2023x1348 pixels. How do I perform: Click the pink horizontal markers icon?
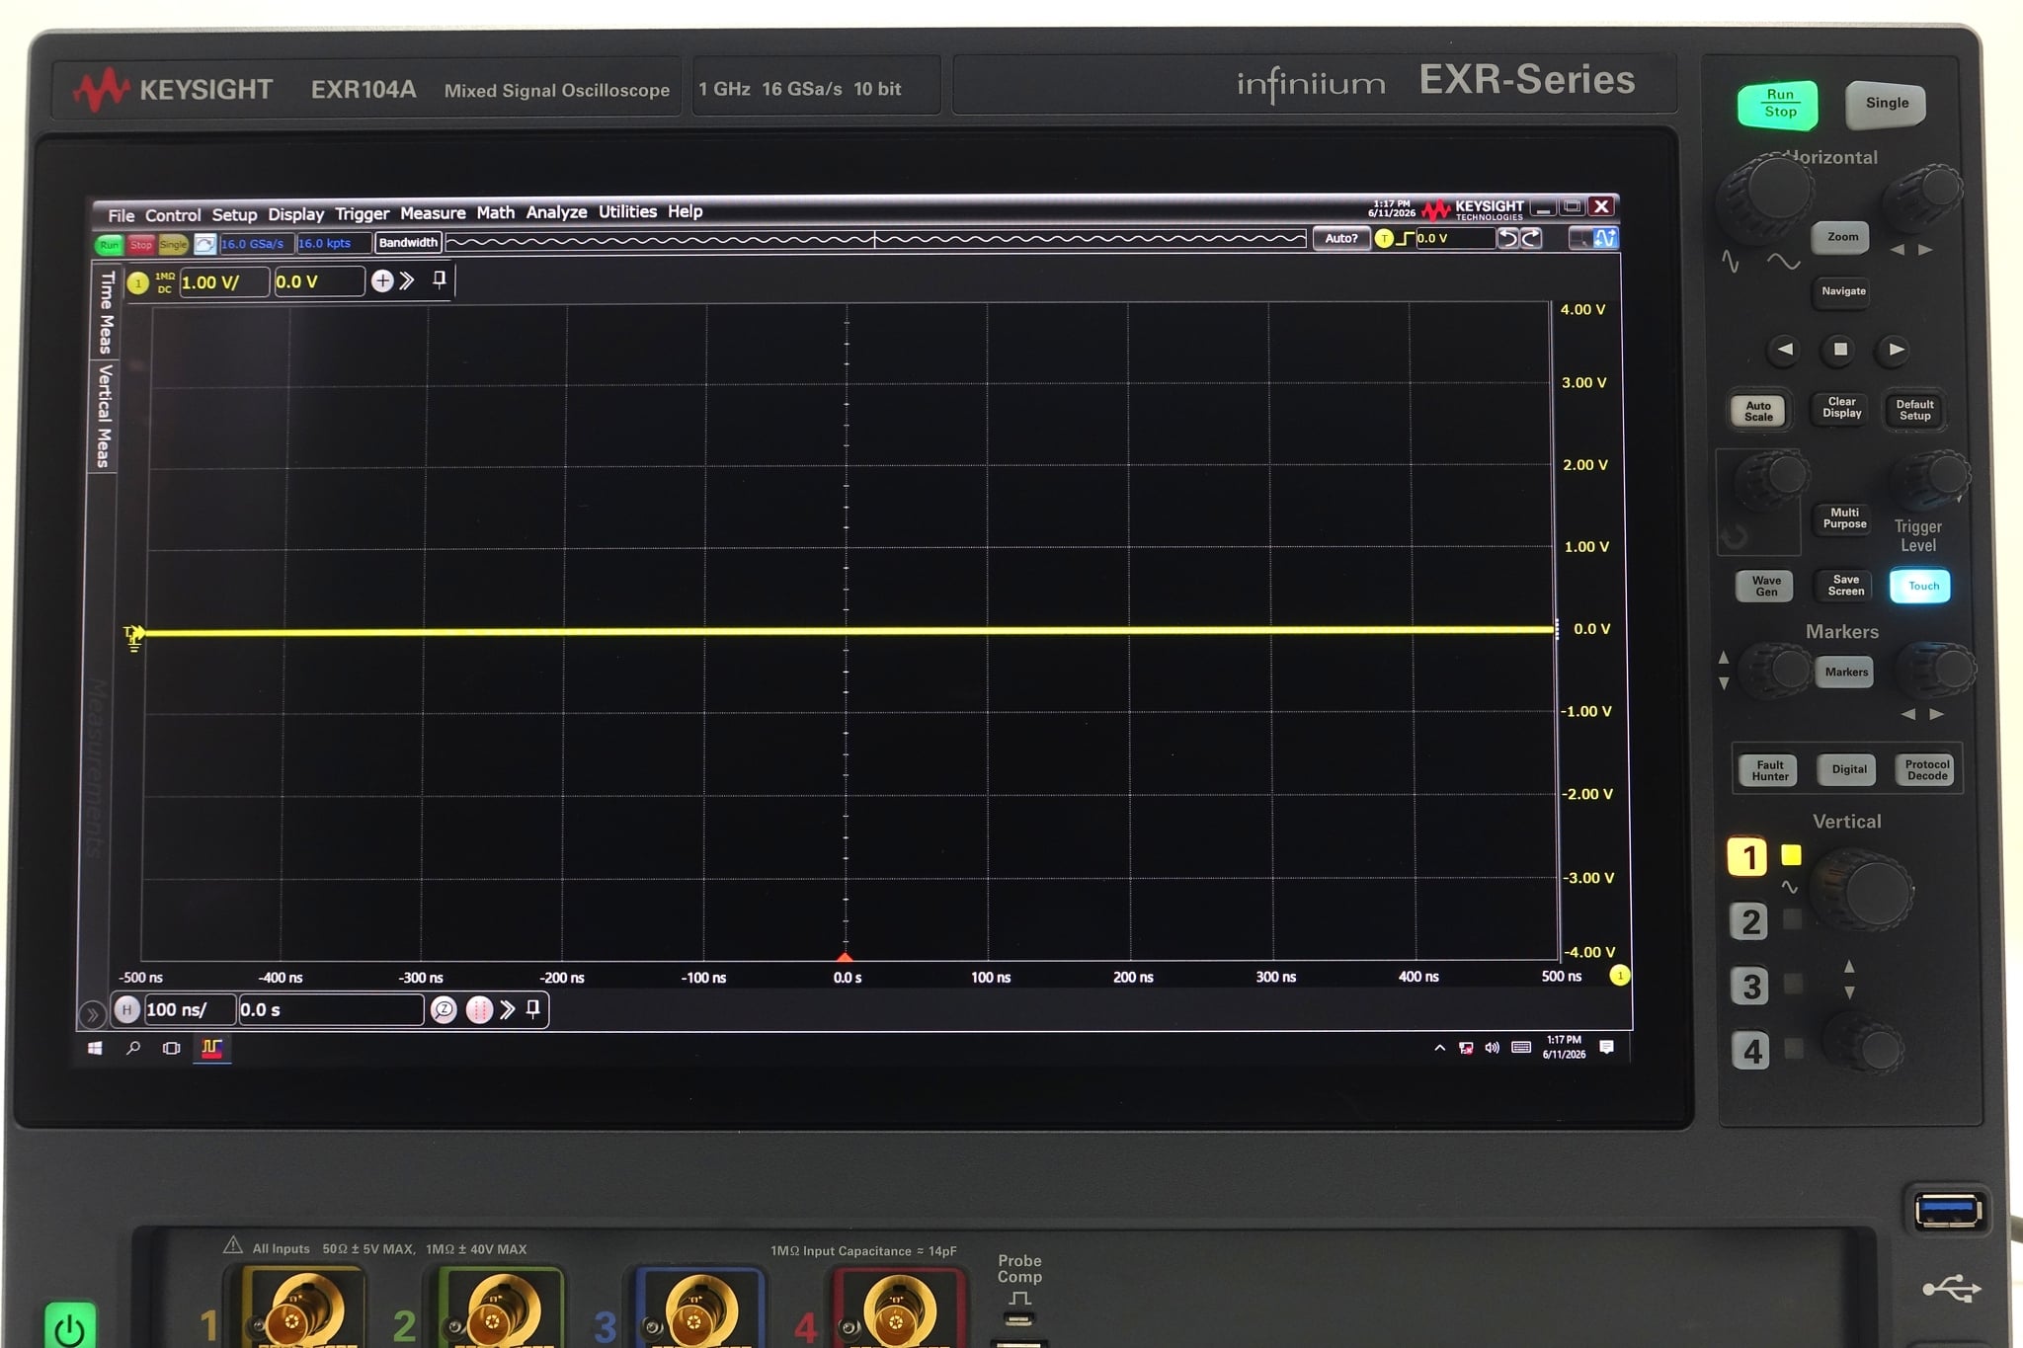[x=479, y=1009]
